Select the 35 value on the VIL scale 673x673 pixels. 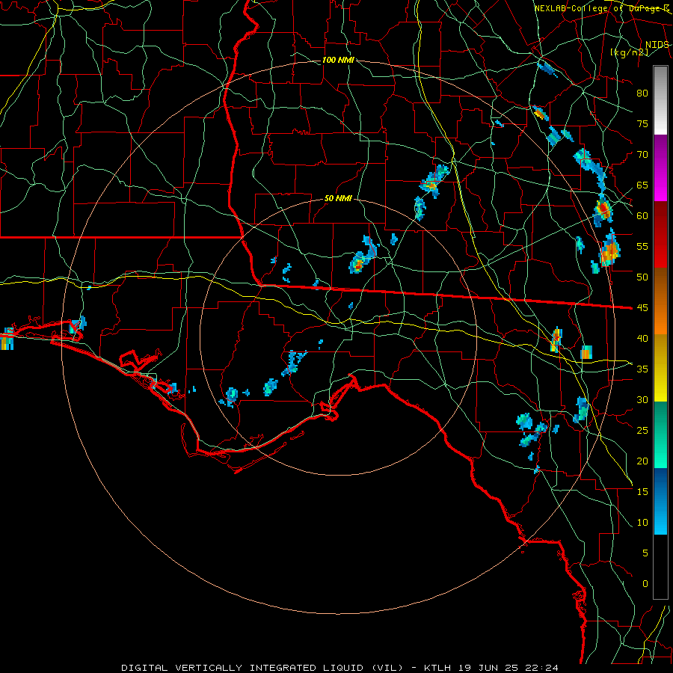coord(642,369)
